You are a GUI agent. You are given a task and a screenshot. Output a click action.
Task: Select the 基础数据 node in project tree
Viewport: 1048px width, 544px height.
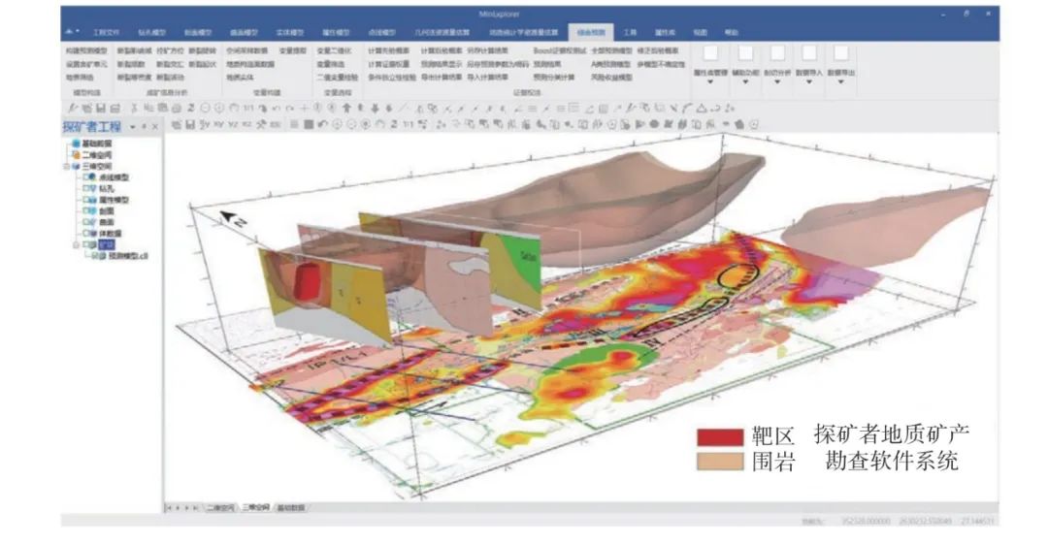(x=97, y=144)
